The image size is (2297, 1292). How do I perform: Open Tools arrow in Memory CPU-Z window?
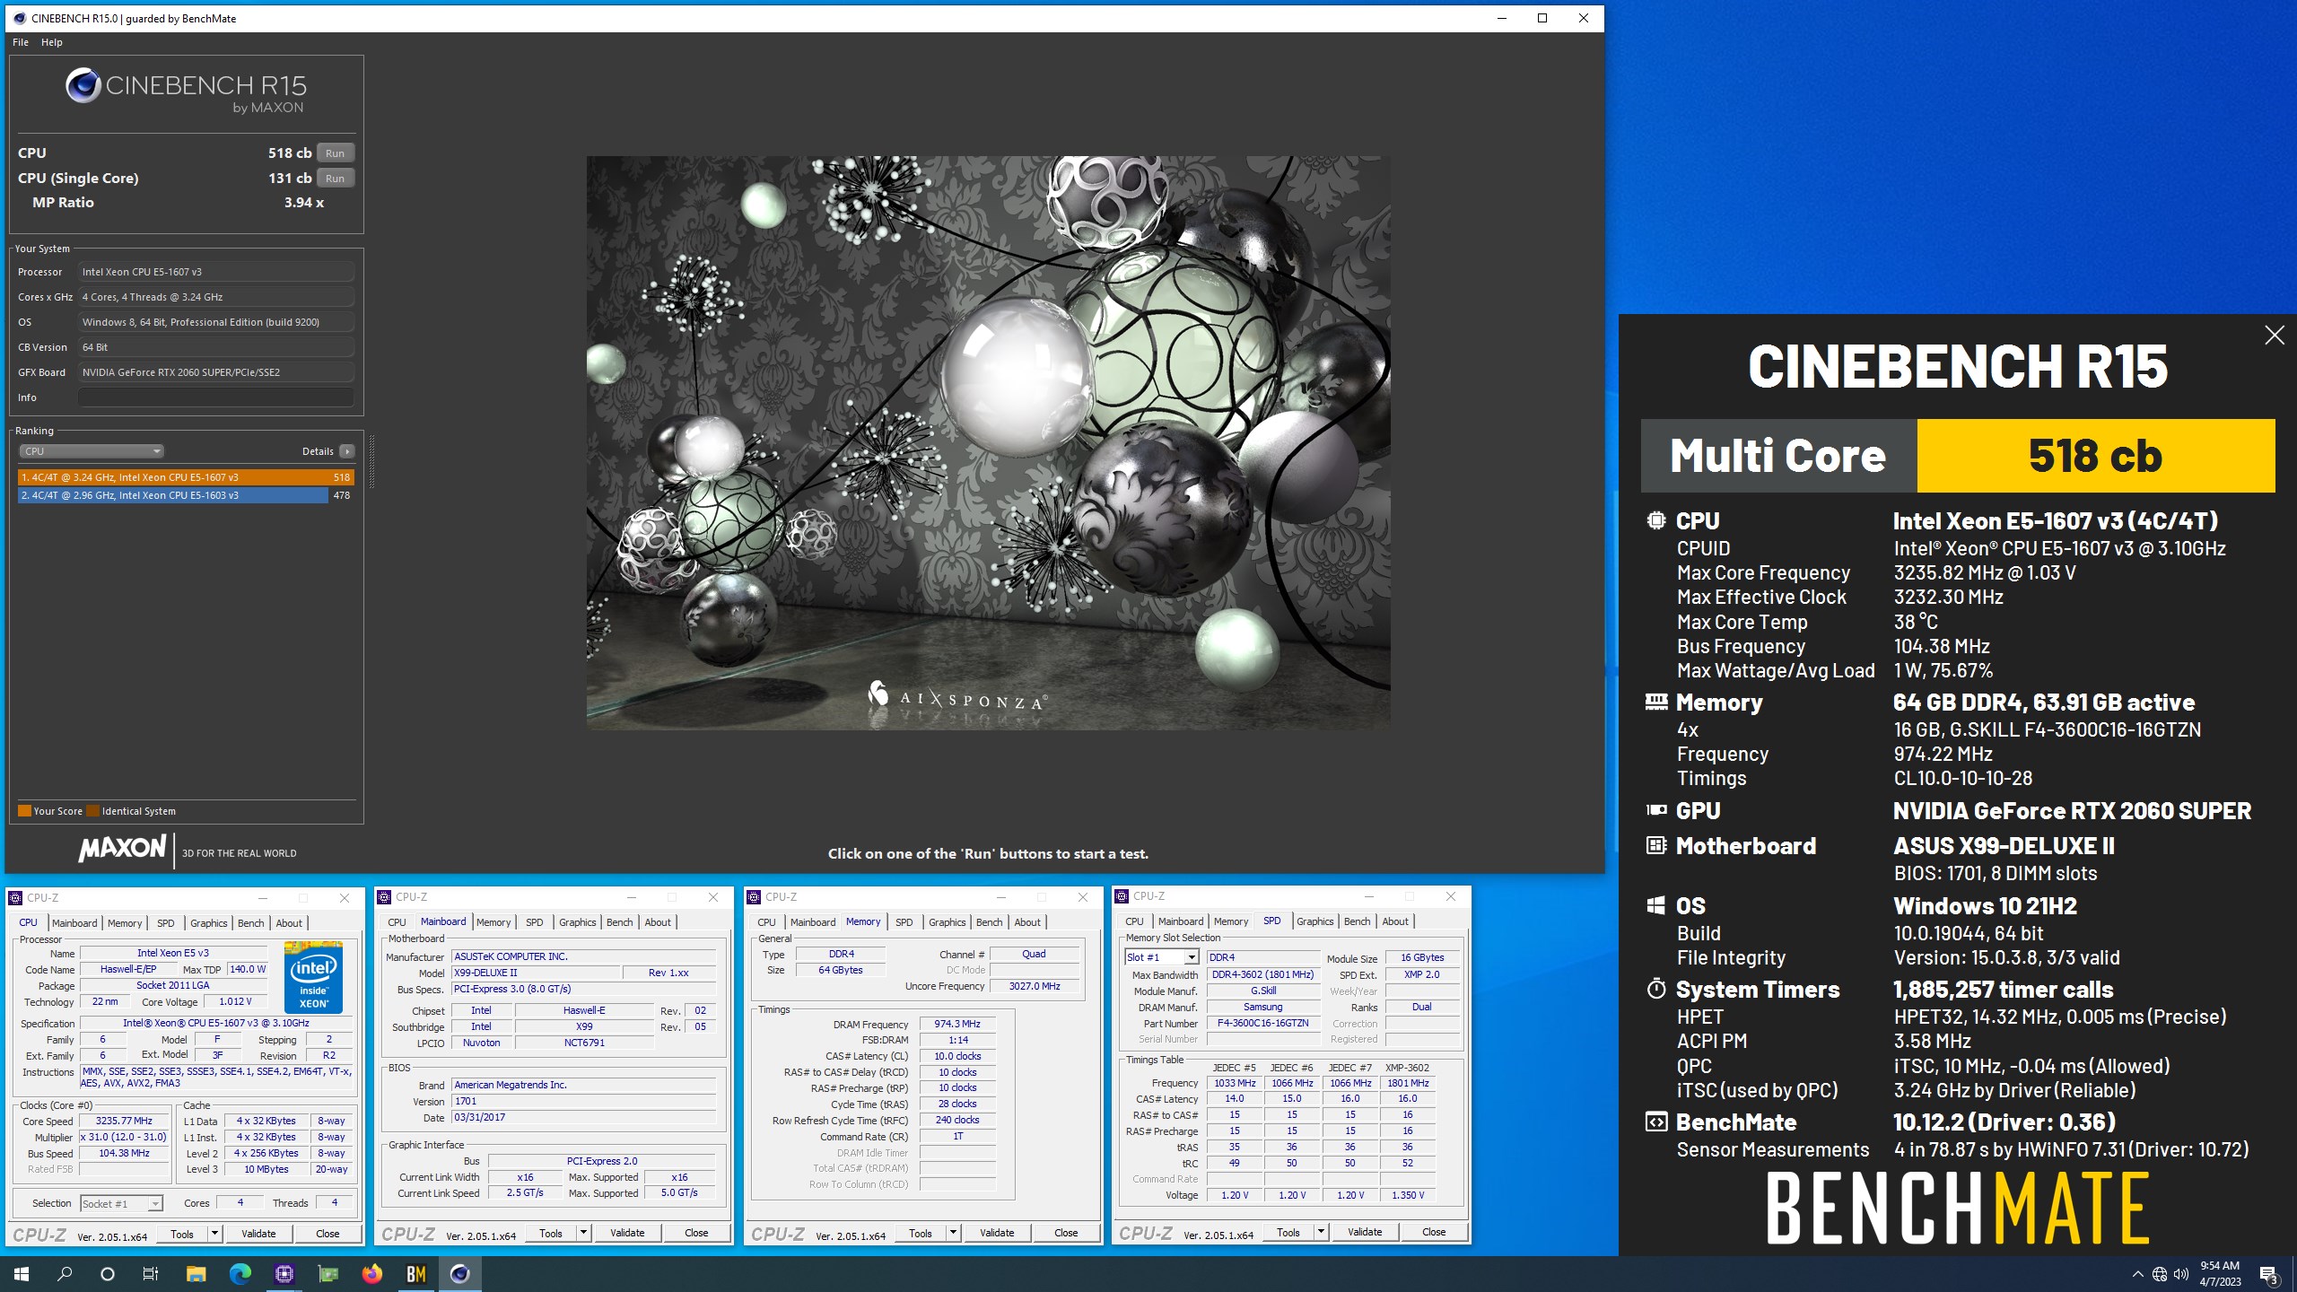953,1234
